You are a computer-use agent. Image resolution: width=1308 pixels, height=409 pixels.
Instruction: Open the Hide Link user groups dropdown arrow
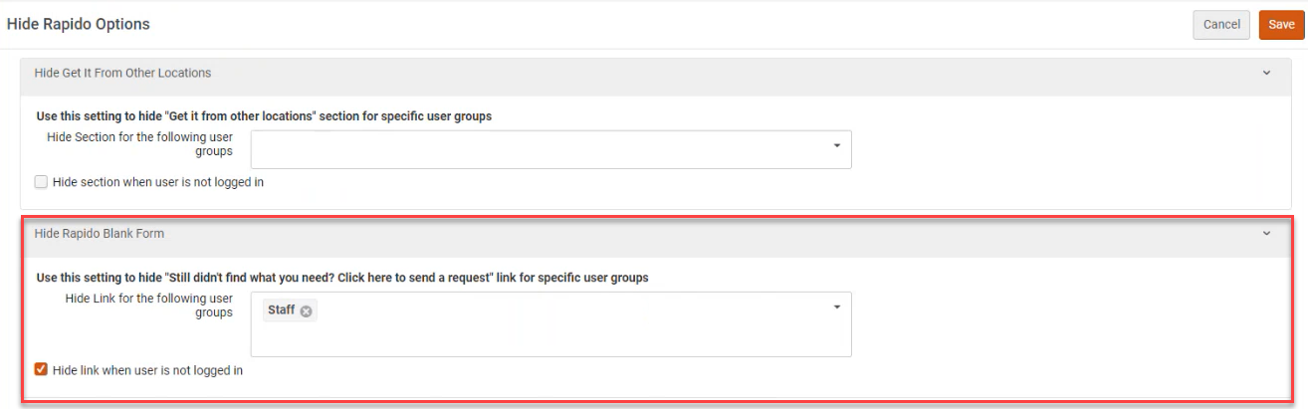point(836,307)
